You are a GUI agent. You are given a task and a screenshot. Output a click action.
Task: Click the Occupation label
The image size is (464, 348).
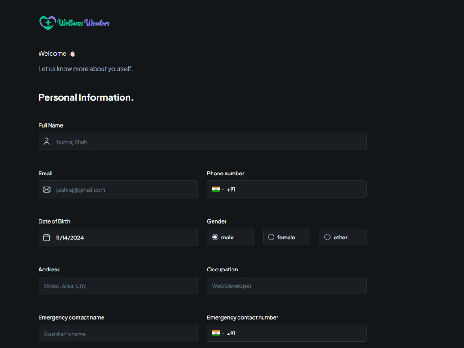coord(222,270)
